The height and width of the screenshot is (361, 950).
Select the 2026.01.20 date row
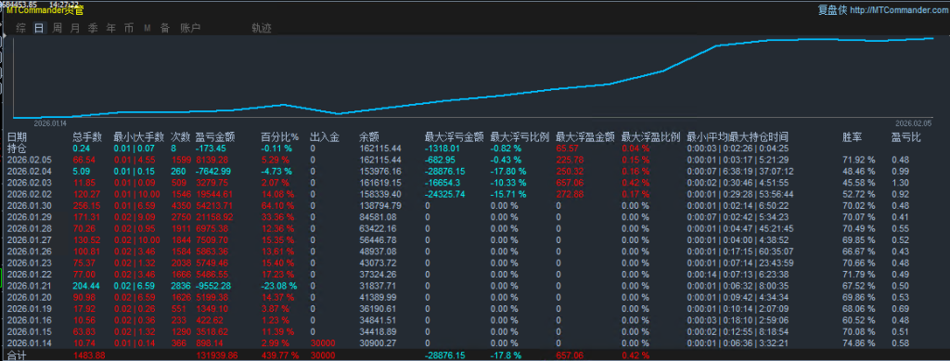point(29,297)
